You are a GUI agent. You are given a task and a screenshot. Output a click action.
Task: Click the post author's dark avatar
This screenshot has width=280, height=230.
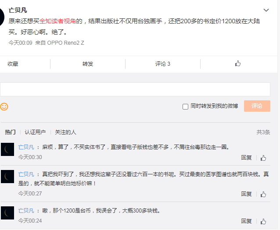point(2,17)
